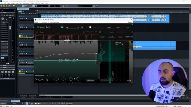The height and width of the screenshot is (107, 191).
Task: Click the Plug-in menu in smartlimit window
Action: pos(36,22)
